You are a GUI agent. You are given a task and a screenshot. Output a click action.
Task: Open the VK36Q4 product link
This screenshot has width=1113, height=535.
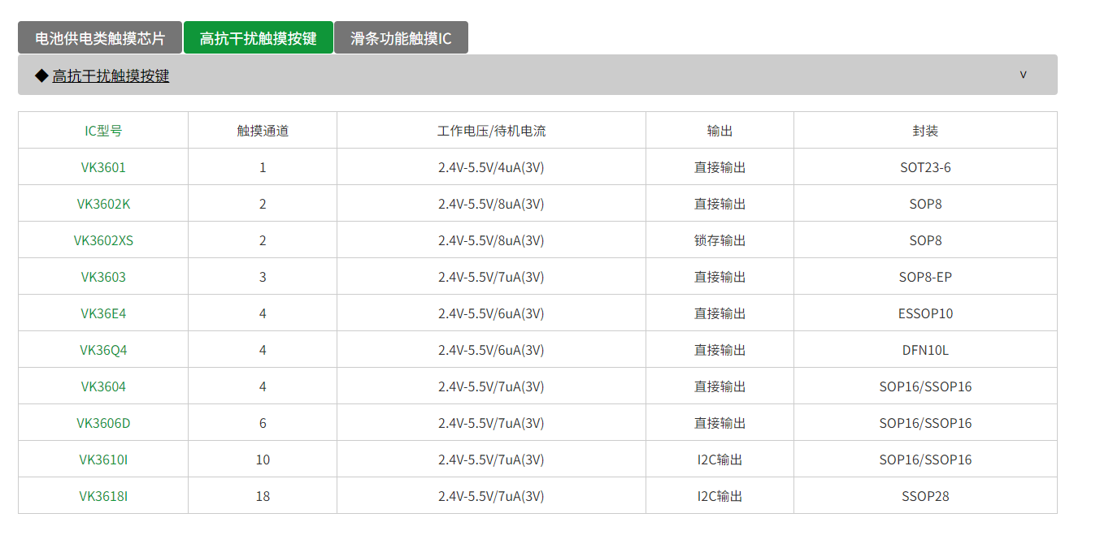point(103,350)
